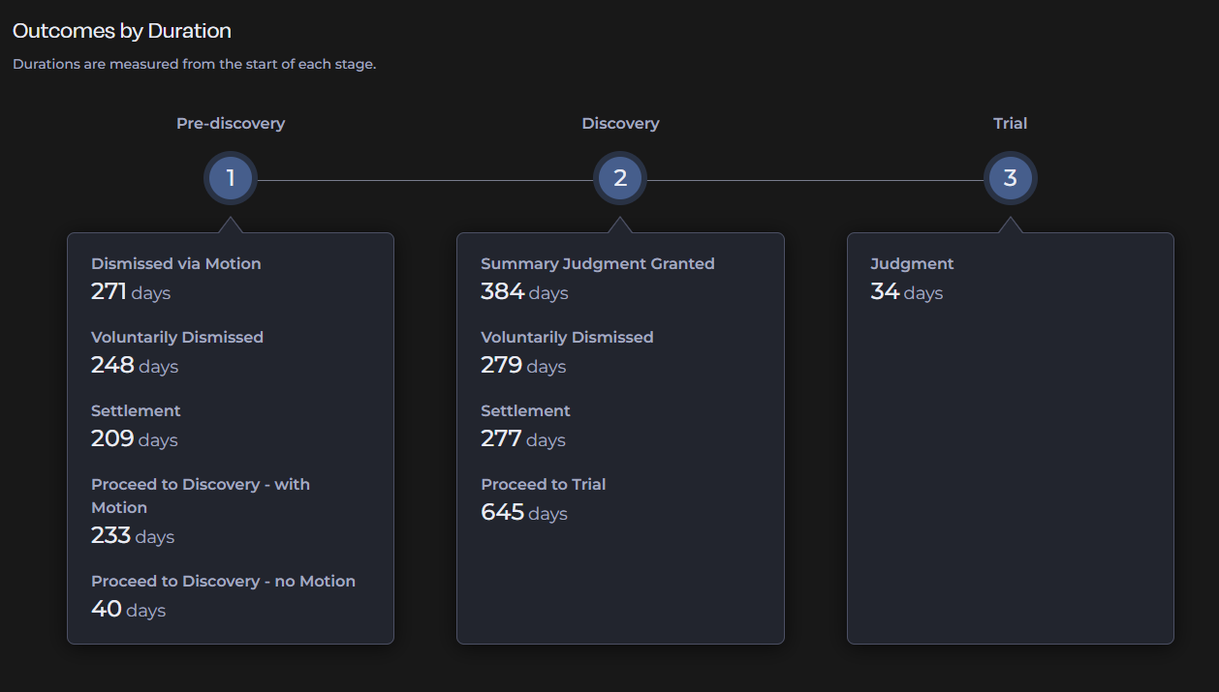This screenshot has height=692, width=1219.
Task: Click the stage 2 circle marker
Action: point(620,178)
